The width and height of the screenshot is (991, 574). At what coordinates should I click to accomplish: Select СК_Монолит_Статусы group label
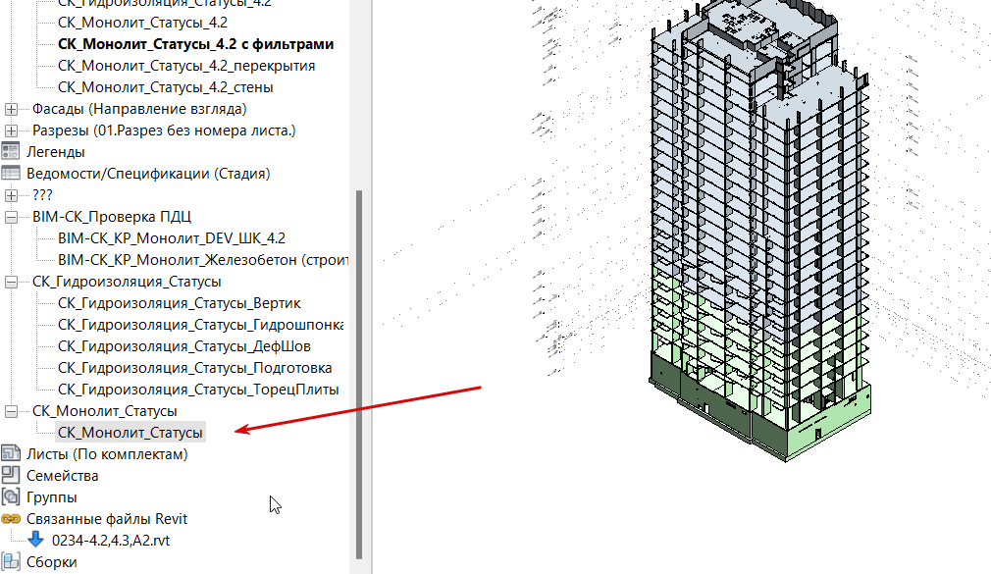click(x=104, y=411)
